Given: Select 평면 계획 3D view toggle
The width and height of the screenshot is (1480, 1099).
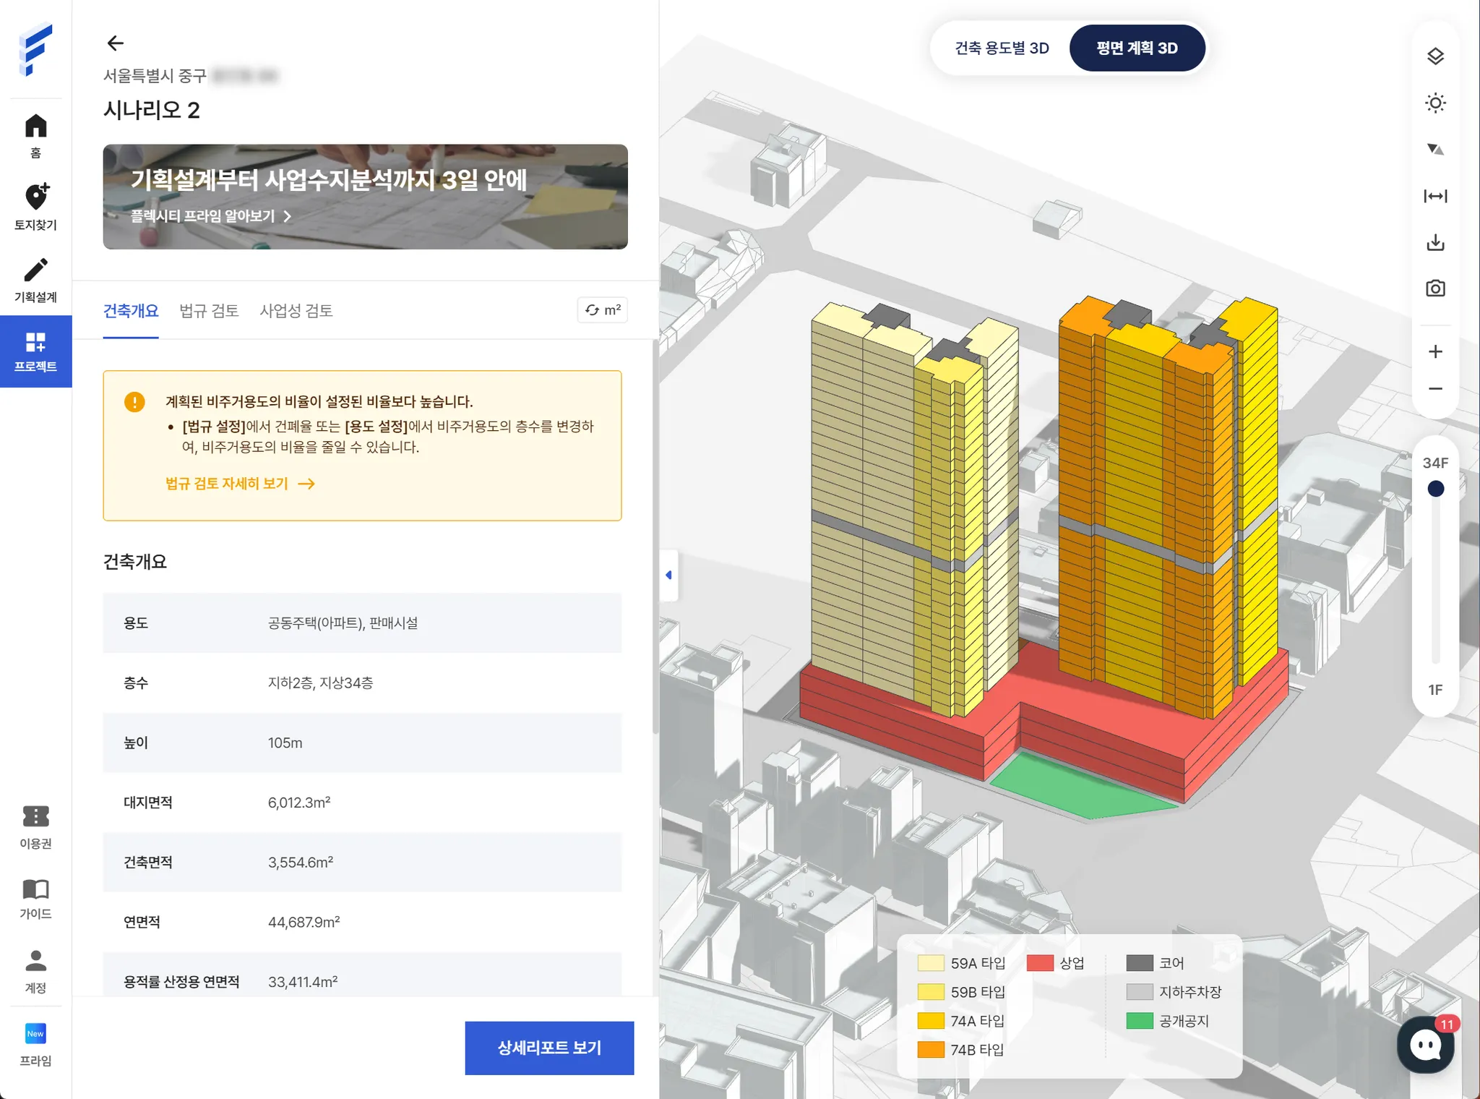Looking at the screenshot, I should click(x=1137, y=48).
